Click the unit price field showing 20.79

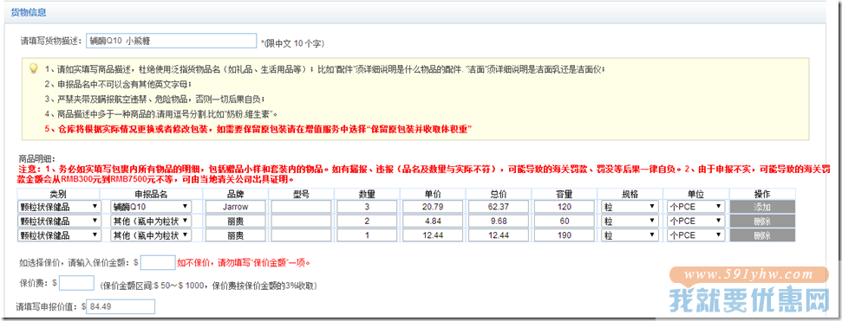[433, 207]
